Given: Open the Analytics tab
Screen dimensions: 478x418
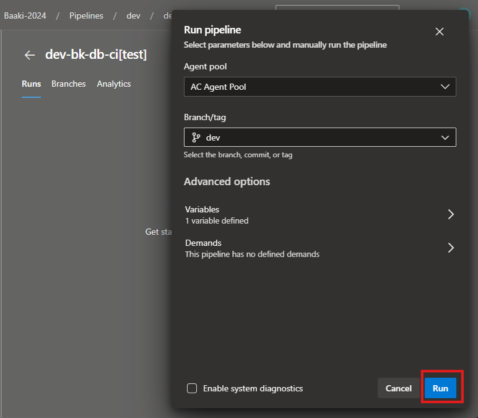Looking at the screenshot, I should 114,84.
